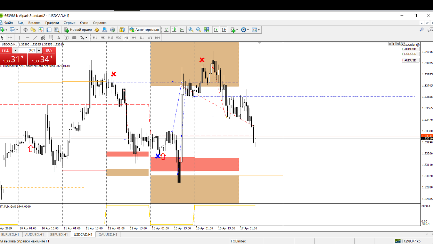
Task: Expand the indicators list dropdown arrow
Action: coord(237,30)
